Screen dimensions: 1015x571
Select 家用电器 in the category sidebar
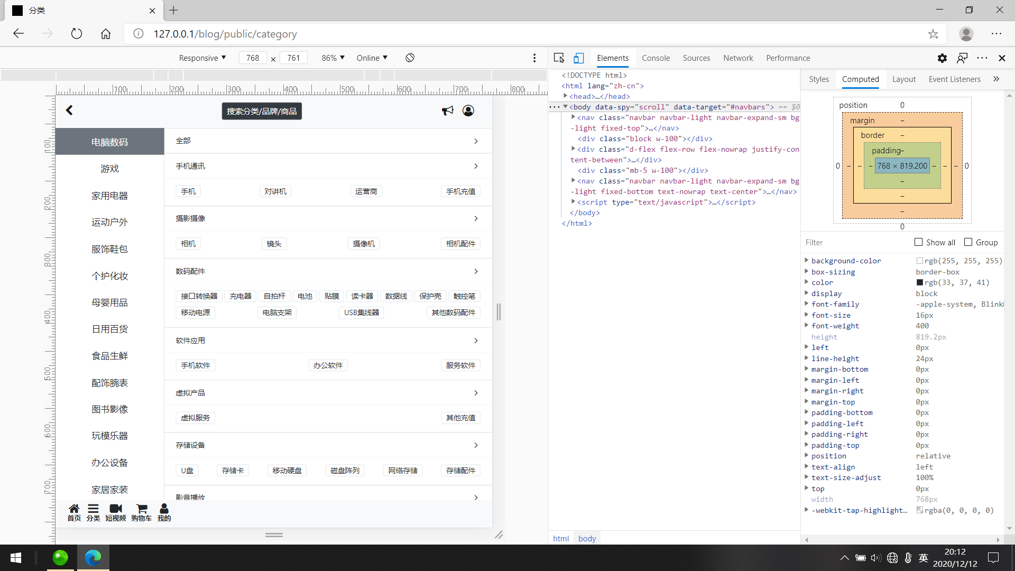coord(109,196)
